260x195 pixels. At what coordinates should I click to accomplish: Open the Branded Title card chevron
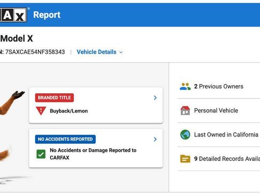point(155,97)
